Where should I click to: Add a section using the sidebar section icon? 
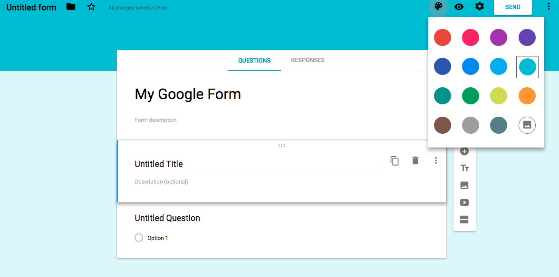tap(464, 220)
